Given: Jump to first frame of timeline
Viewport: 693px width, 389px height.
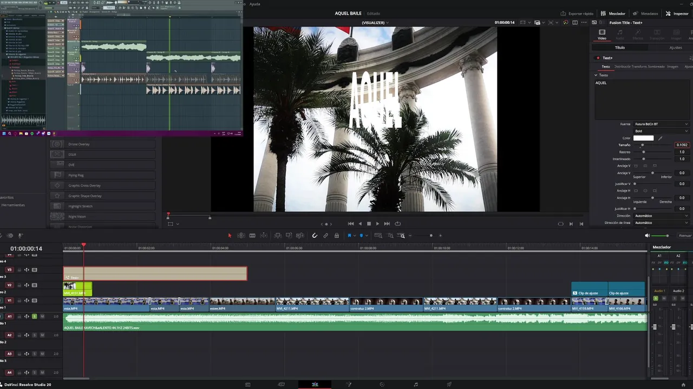Looking at the screenshot, I should tap(351, 224).
